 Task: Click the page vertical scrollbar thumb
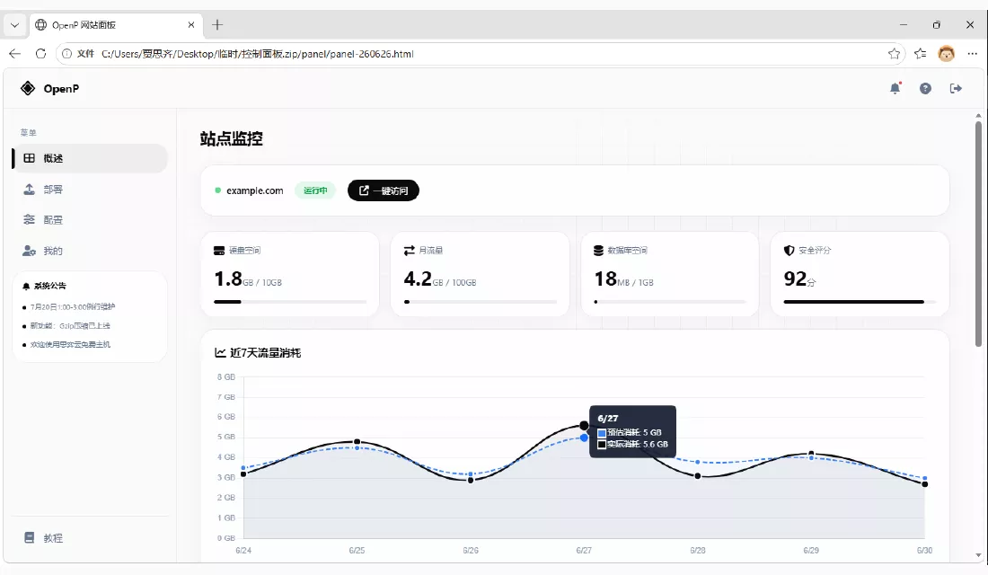pos(978,234)
